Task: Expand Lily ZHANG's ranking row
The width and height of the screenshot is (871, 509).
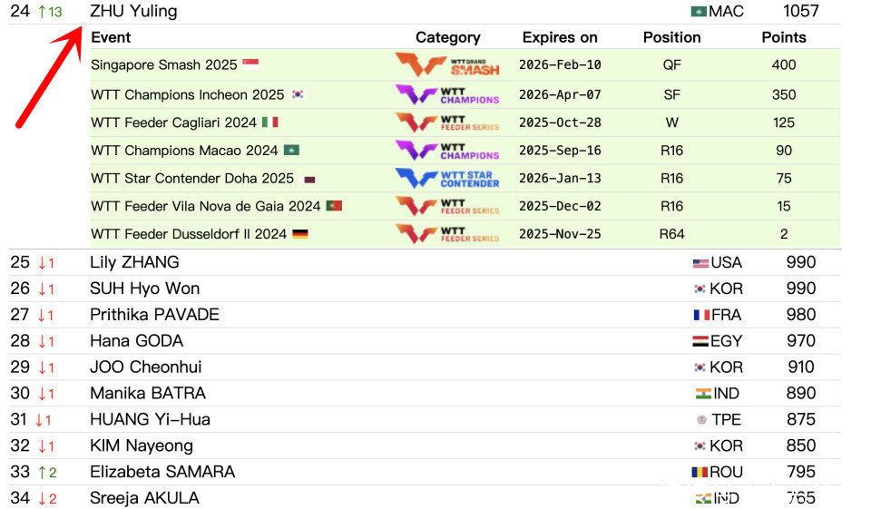Action: tap(134, 263)
